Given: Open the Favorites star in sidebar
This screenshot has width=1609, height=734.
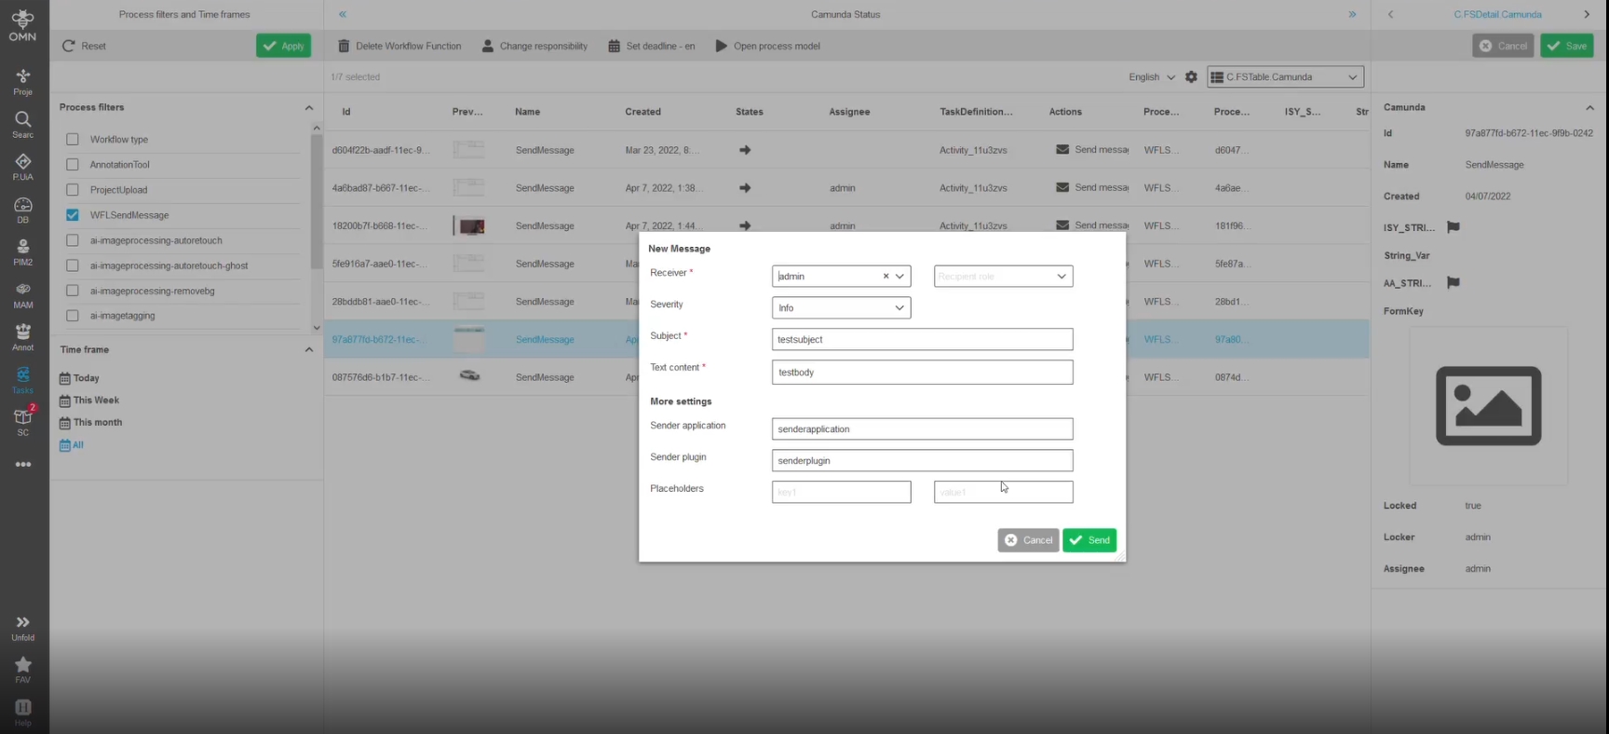Looking at the screenshot, I should coord(22,669).
